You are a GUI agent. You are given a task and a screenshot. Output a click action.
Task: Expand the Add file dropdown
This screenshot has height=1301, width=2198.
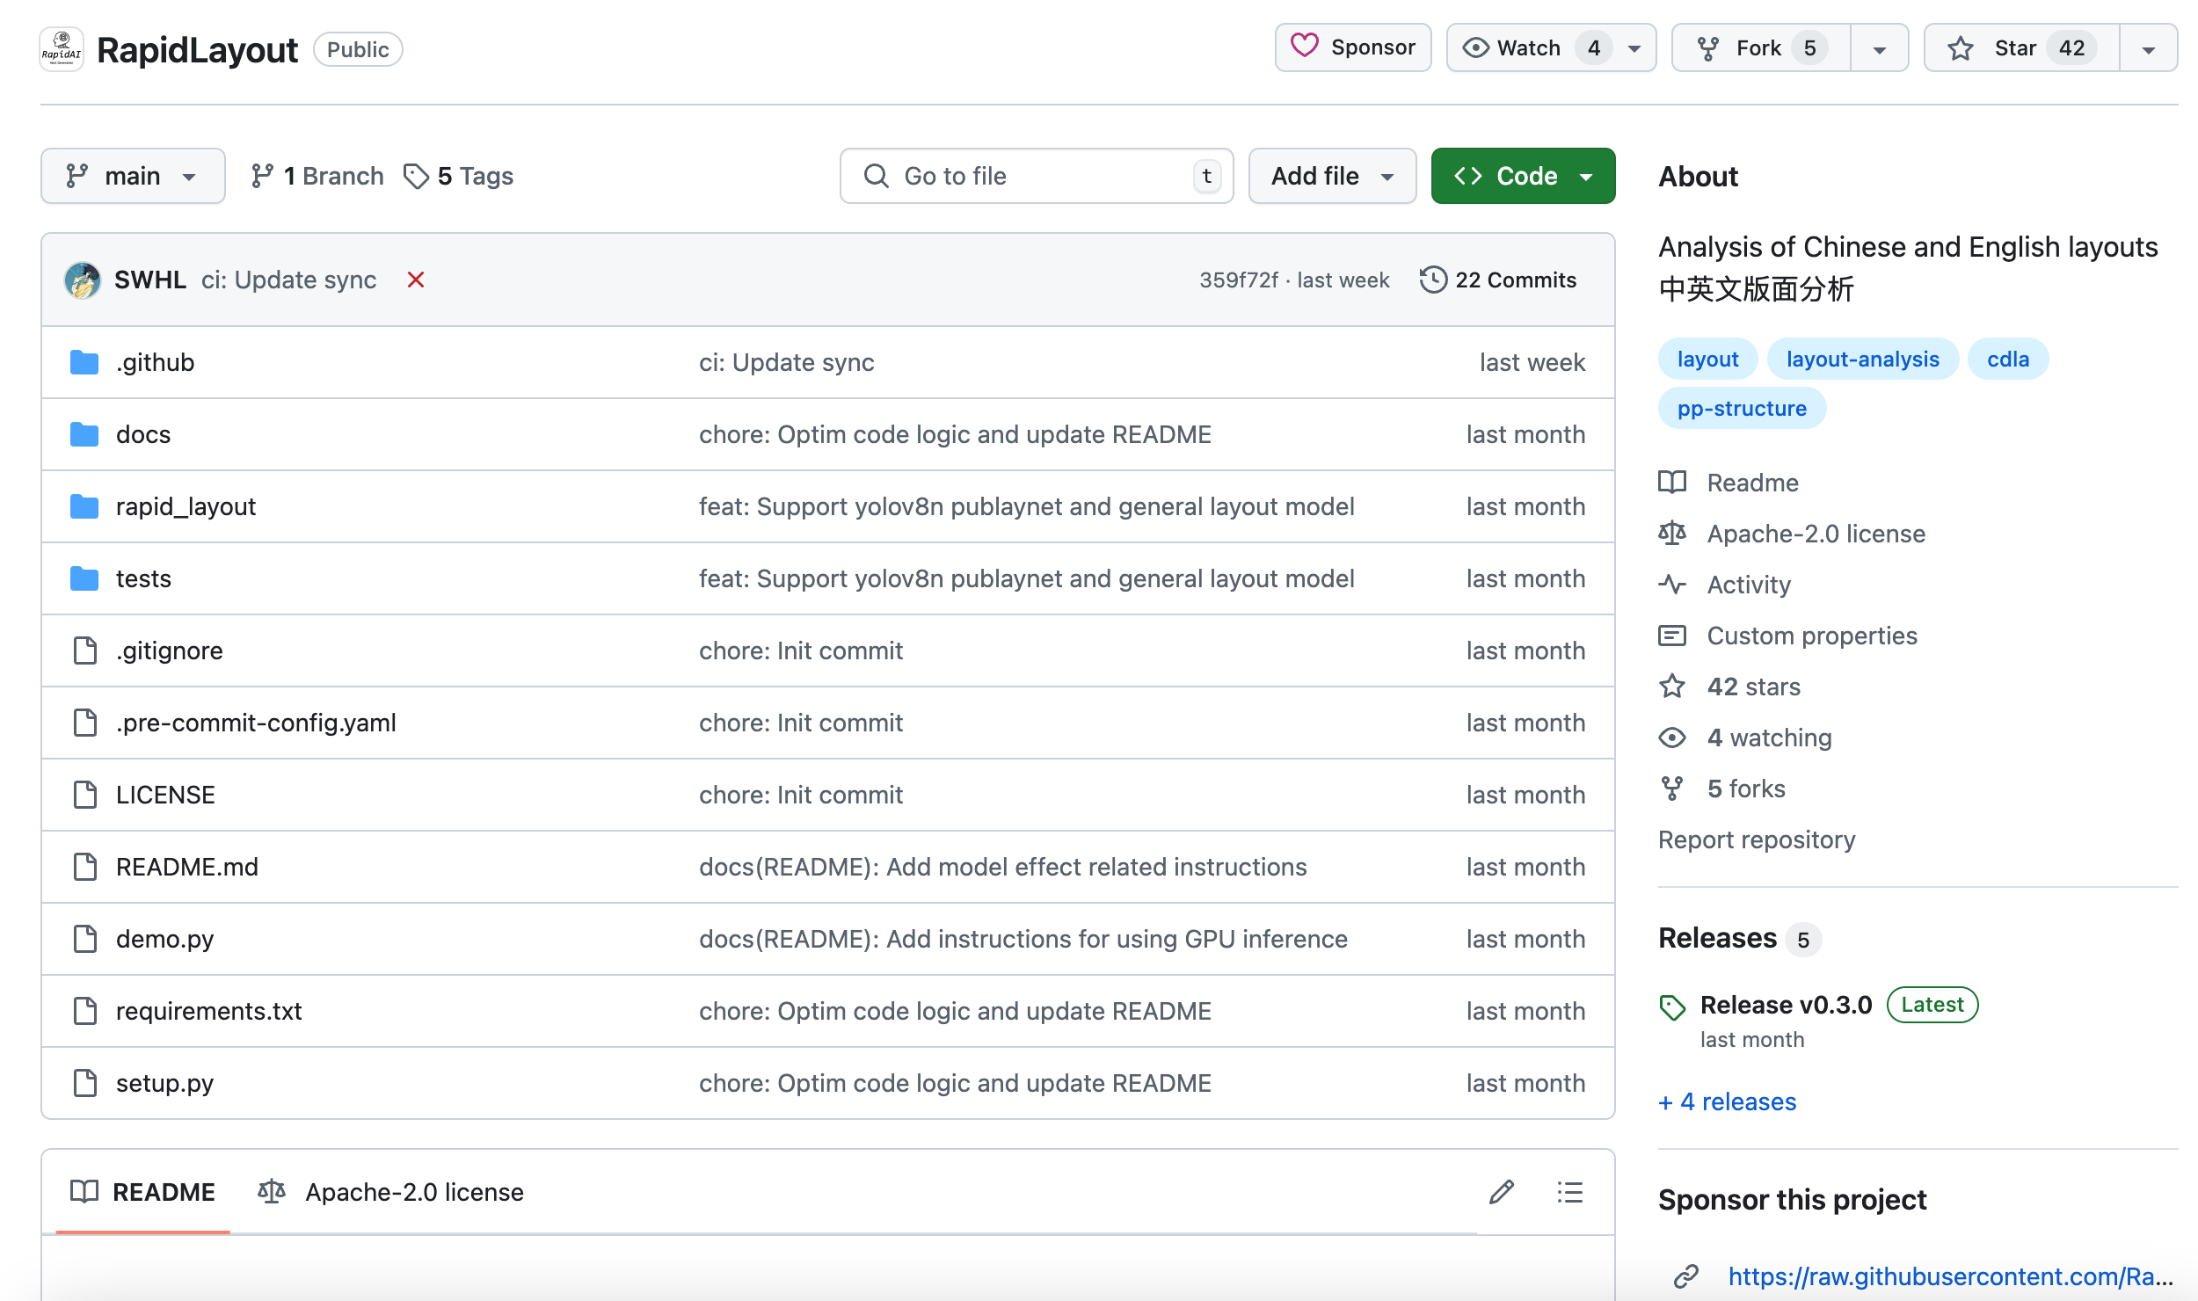(1332, 176)
